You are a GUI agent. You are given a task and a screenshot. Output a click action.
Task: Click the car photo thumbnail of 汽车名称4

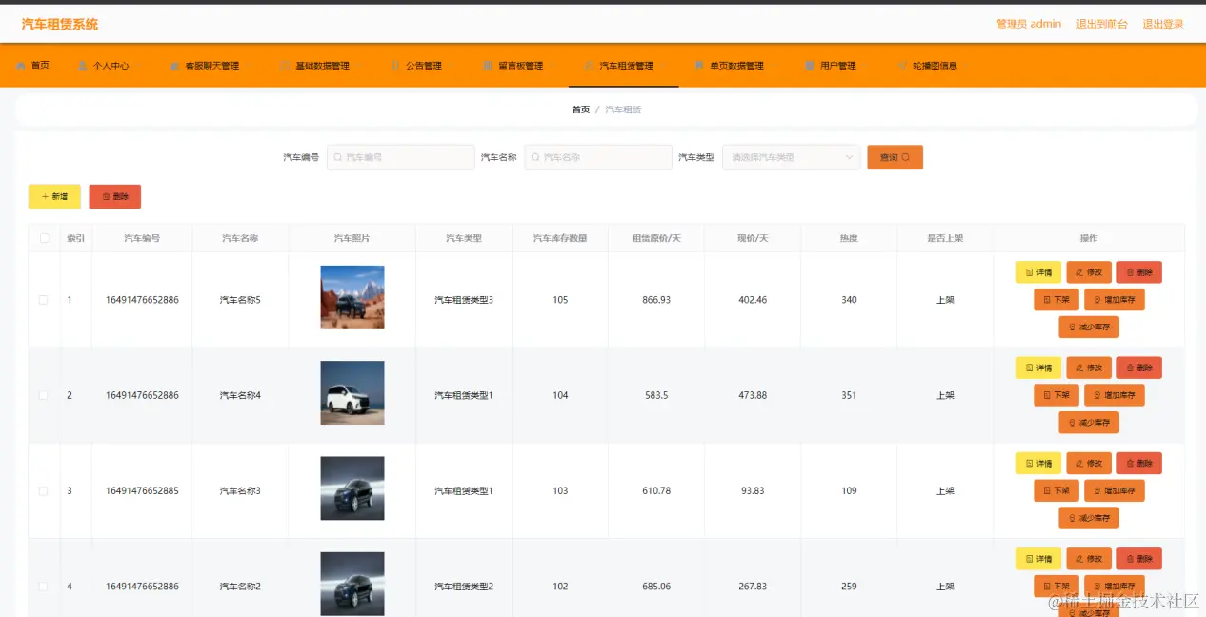click(x=352, y=394)
